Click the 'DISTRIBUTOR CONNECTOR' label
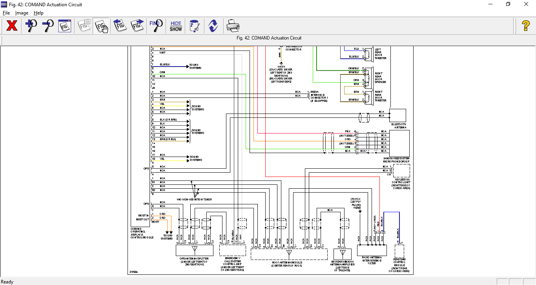The height and width of the screenshot is (285, 536). click(x=294, y=48)
